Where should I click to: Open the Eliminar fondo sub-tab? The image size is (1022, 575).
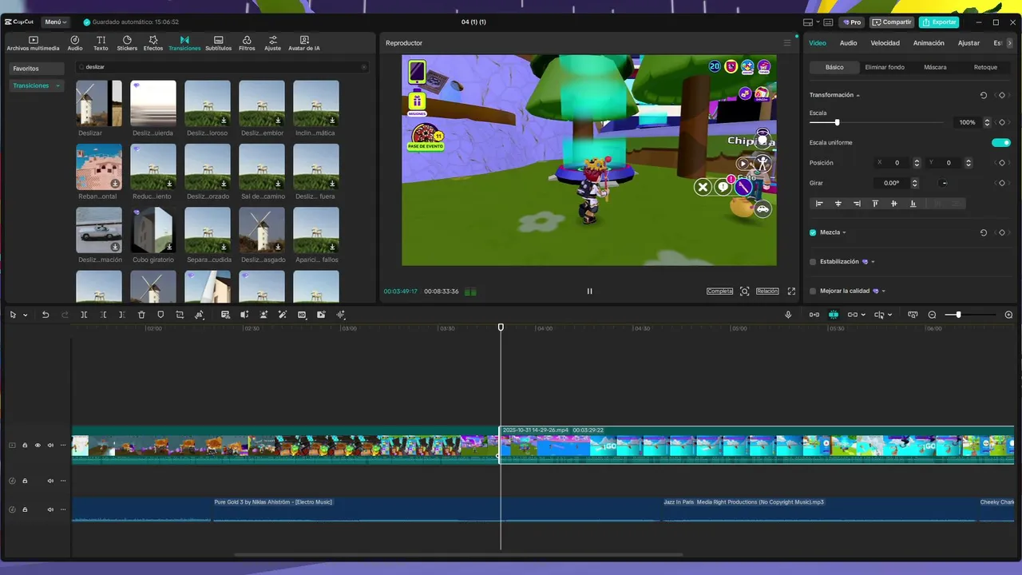pyautogui.click(x=885, y=67)
